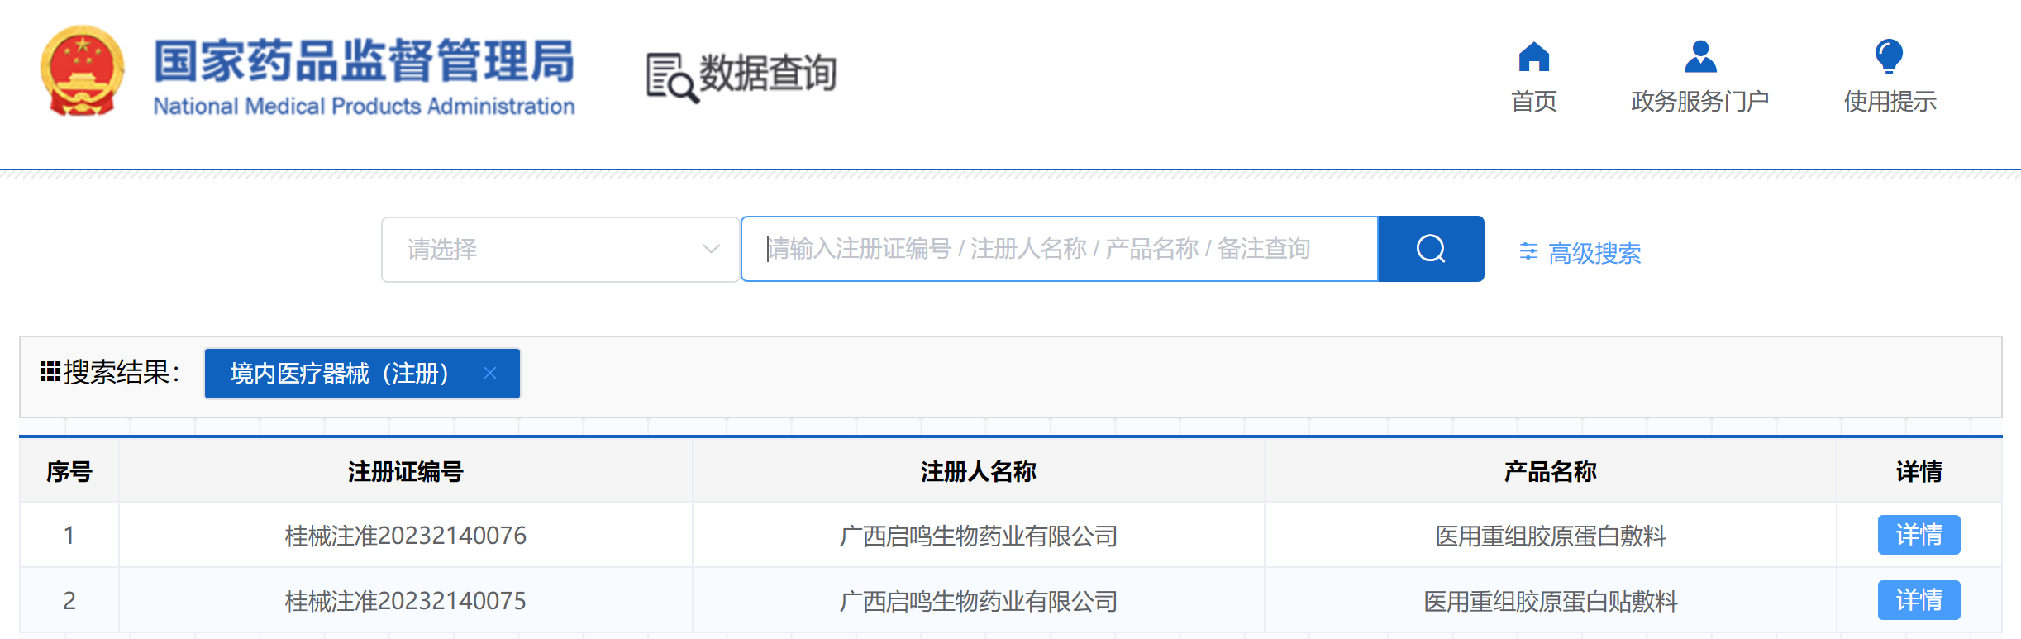Viewport: 2021px width, 639px height.
Task: View 详情 for 桂械注准20232140076
Action: click(x=1919, y=535)
